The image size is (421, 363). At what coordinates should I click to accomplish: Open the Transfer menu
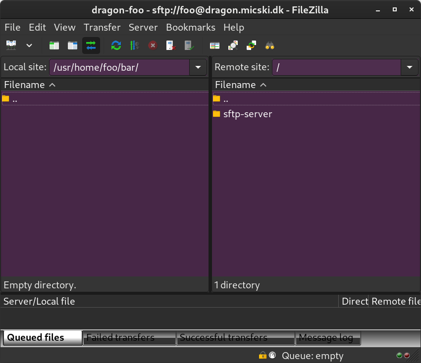[102, 27]
